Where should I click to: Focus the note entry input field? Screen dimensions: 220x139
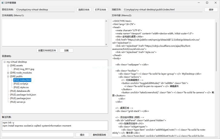pyautogui.click(x=38, y=135)
